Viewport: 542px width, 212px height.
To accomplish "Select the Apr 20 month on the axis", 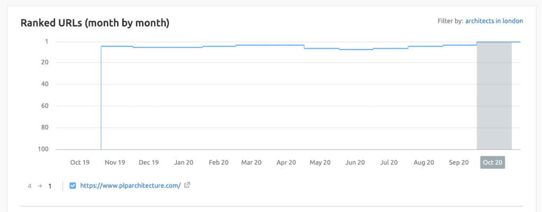I will [286, 162].
